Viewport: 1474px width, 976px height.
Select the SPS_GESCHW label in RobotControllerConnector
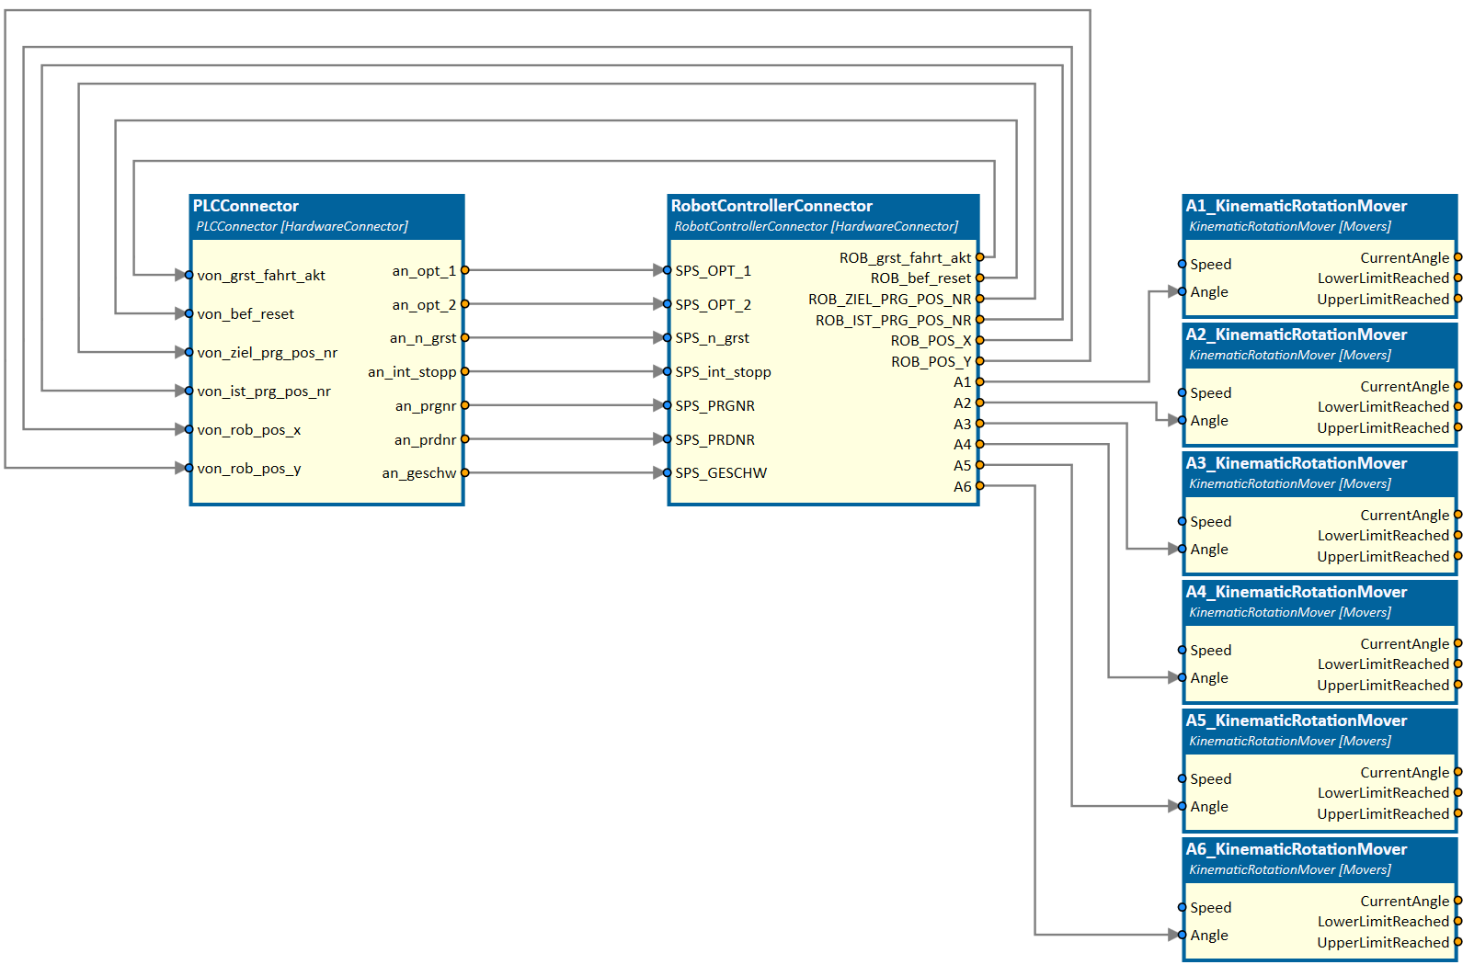(x=721, y=473)
